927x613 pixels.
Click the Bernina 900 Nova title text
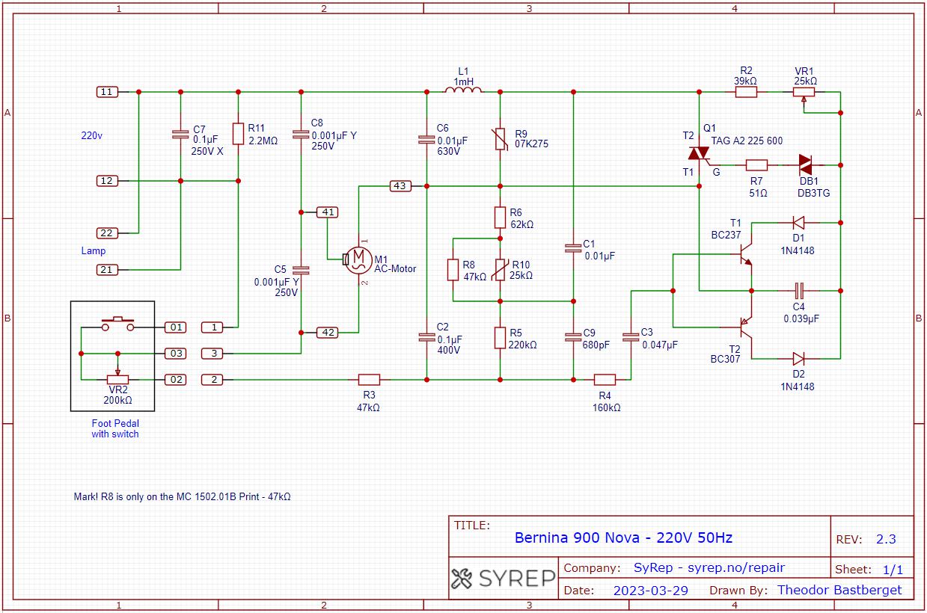(623, 537)
